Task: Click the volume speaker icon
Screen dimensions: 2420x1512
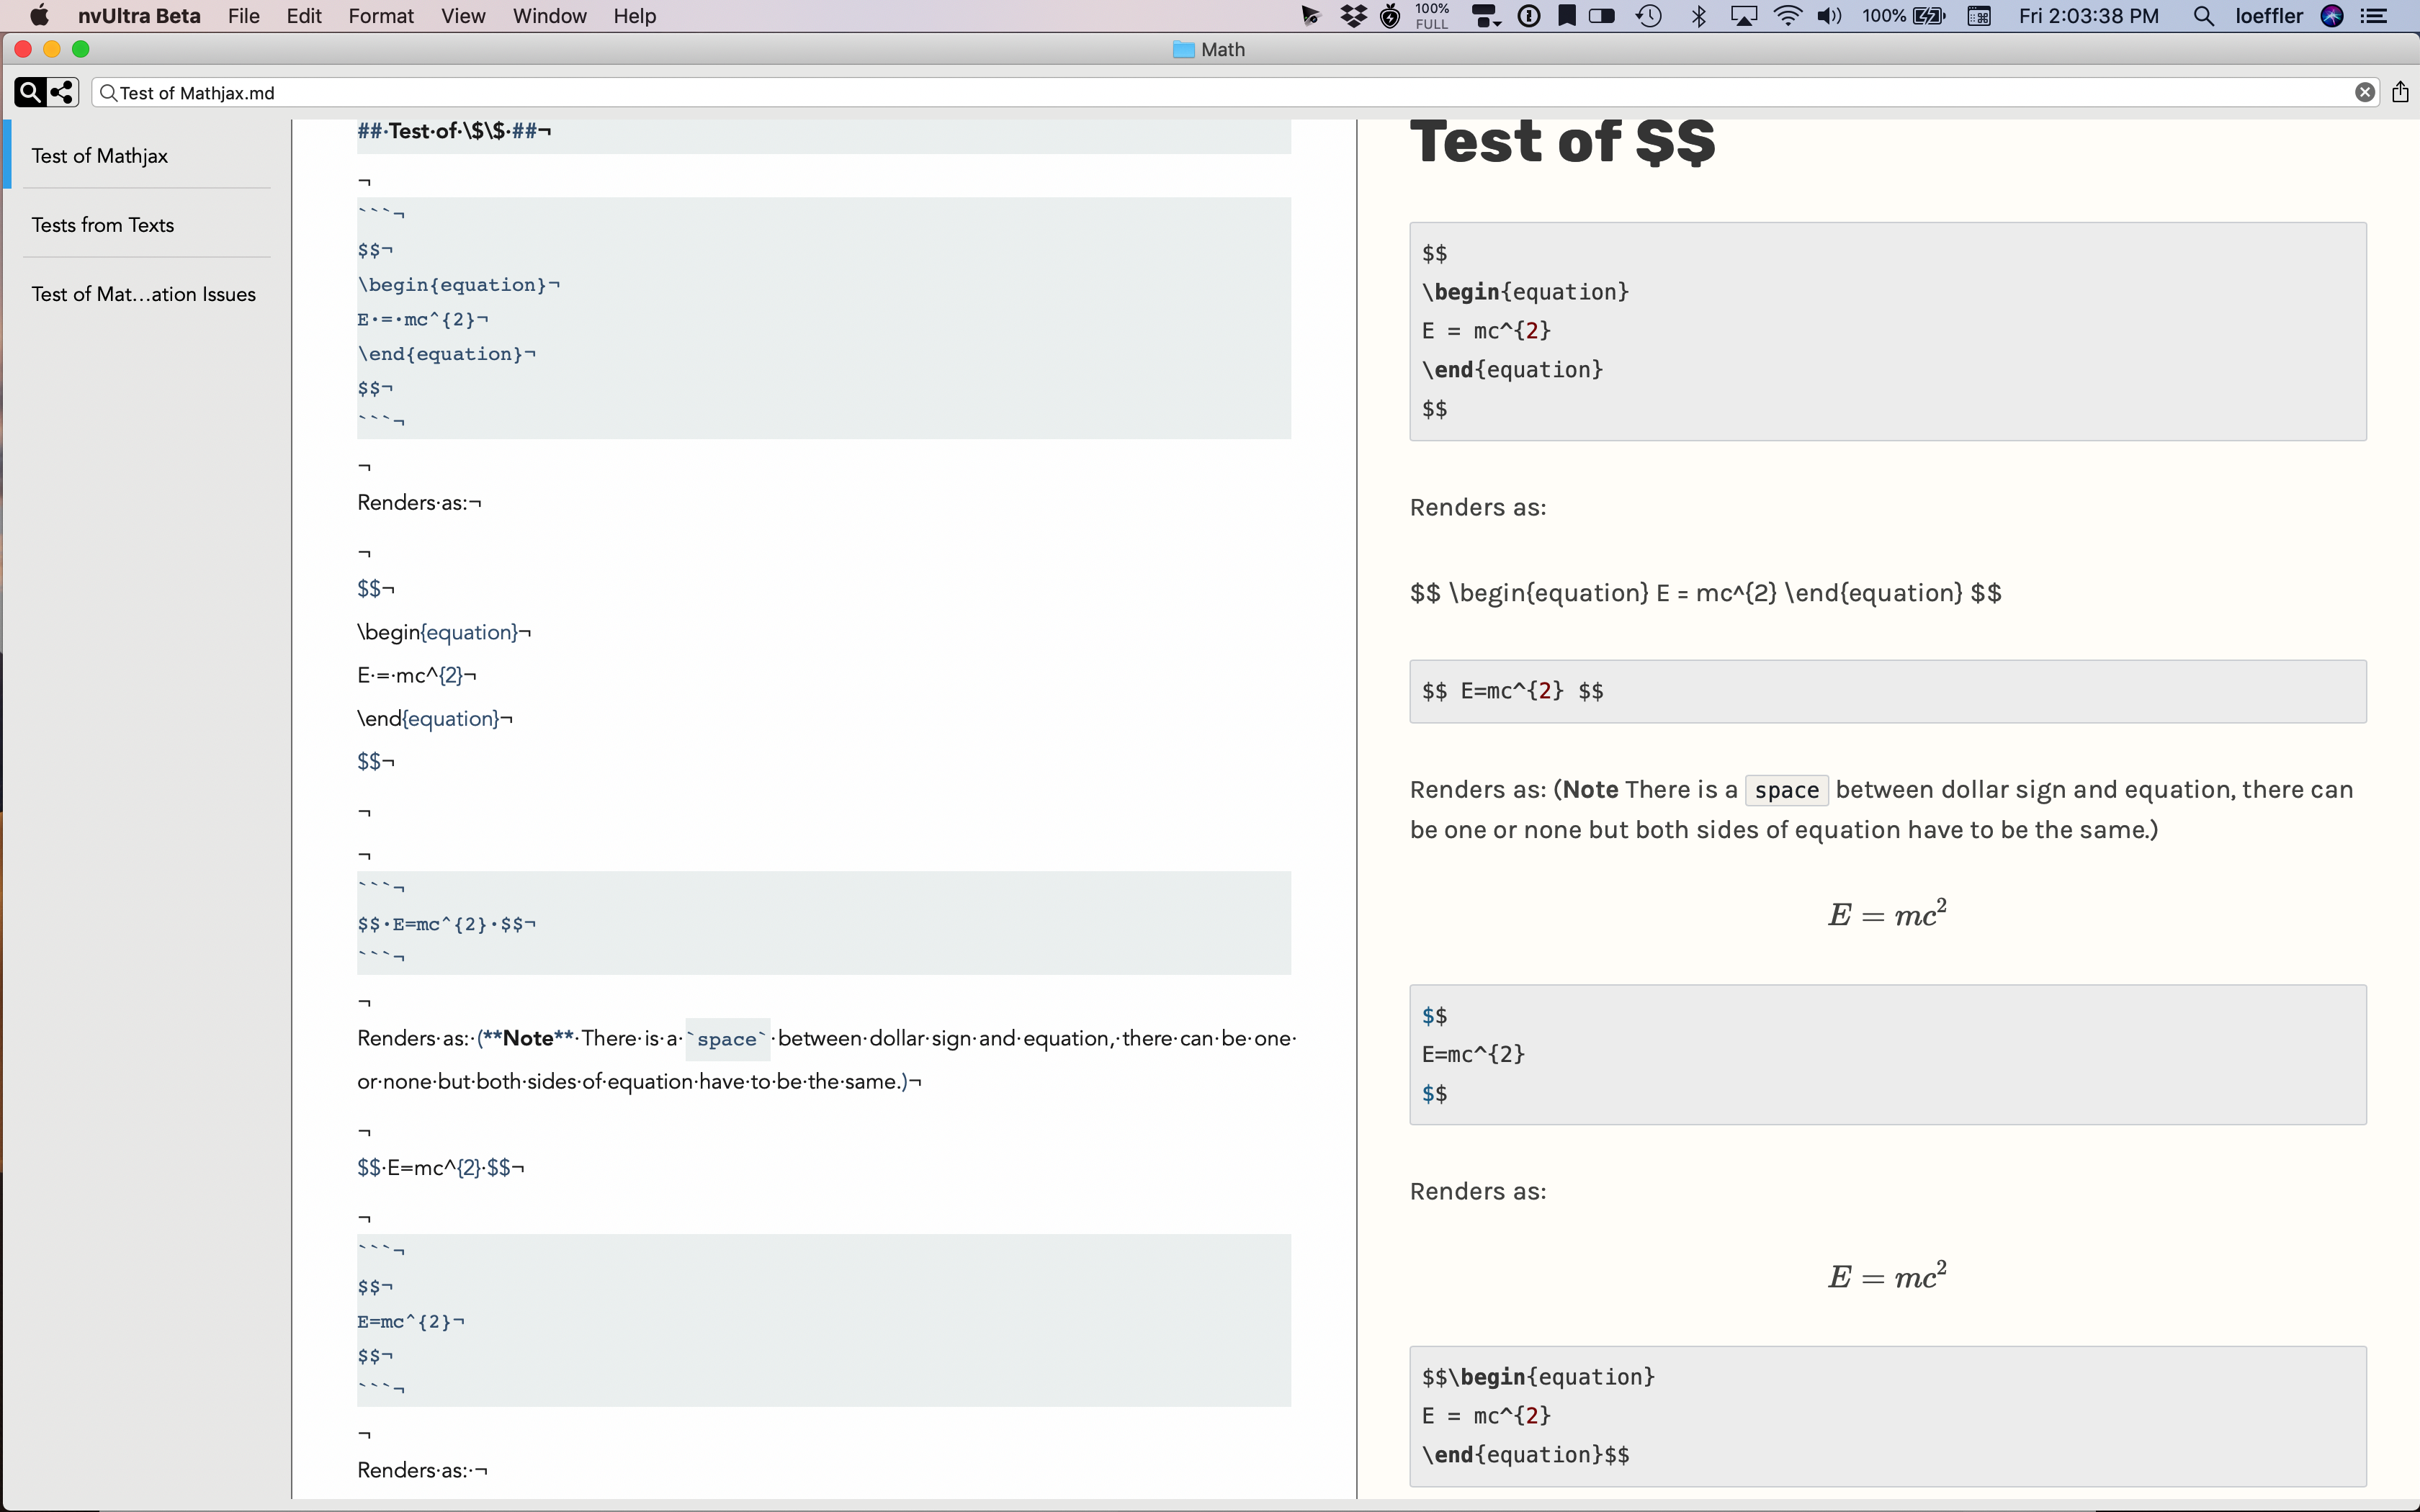Action: click(1829, 16)
